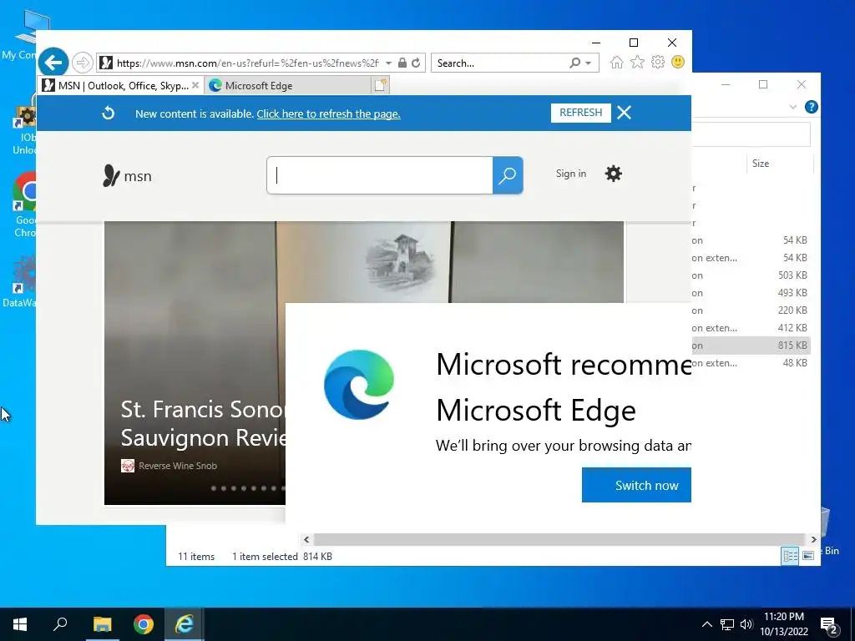The image size is (855, 641).
Task: Open Favorites star icon in Internet Explorer
Action: coord(637,62)
